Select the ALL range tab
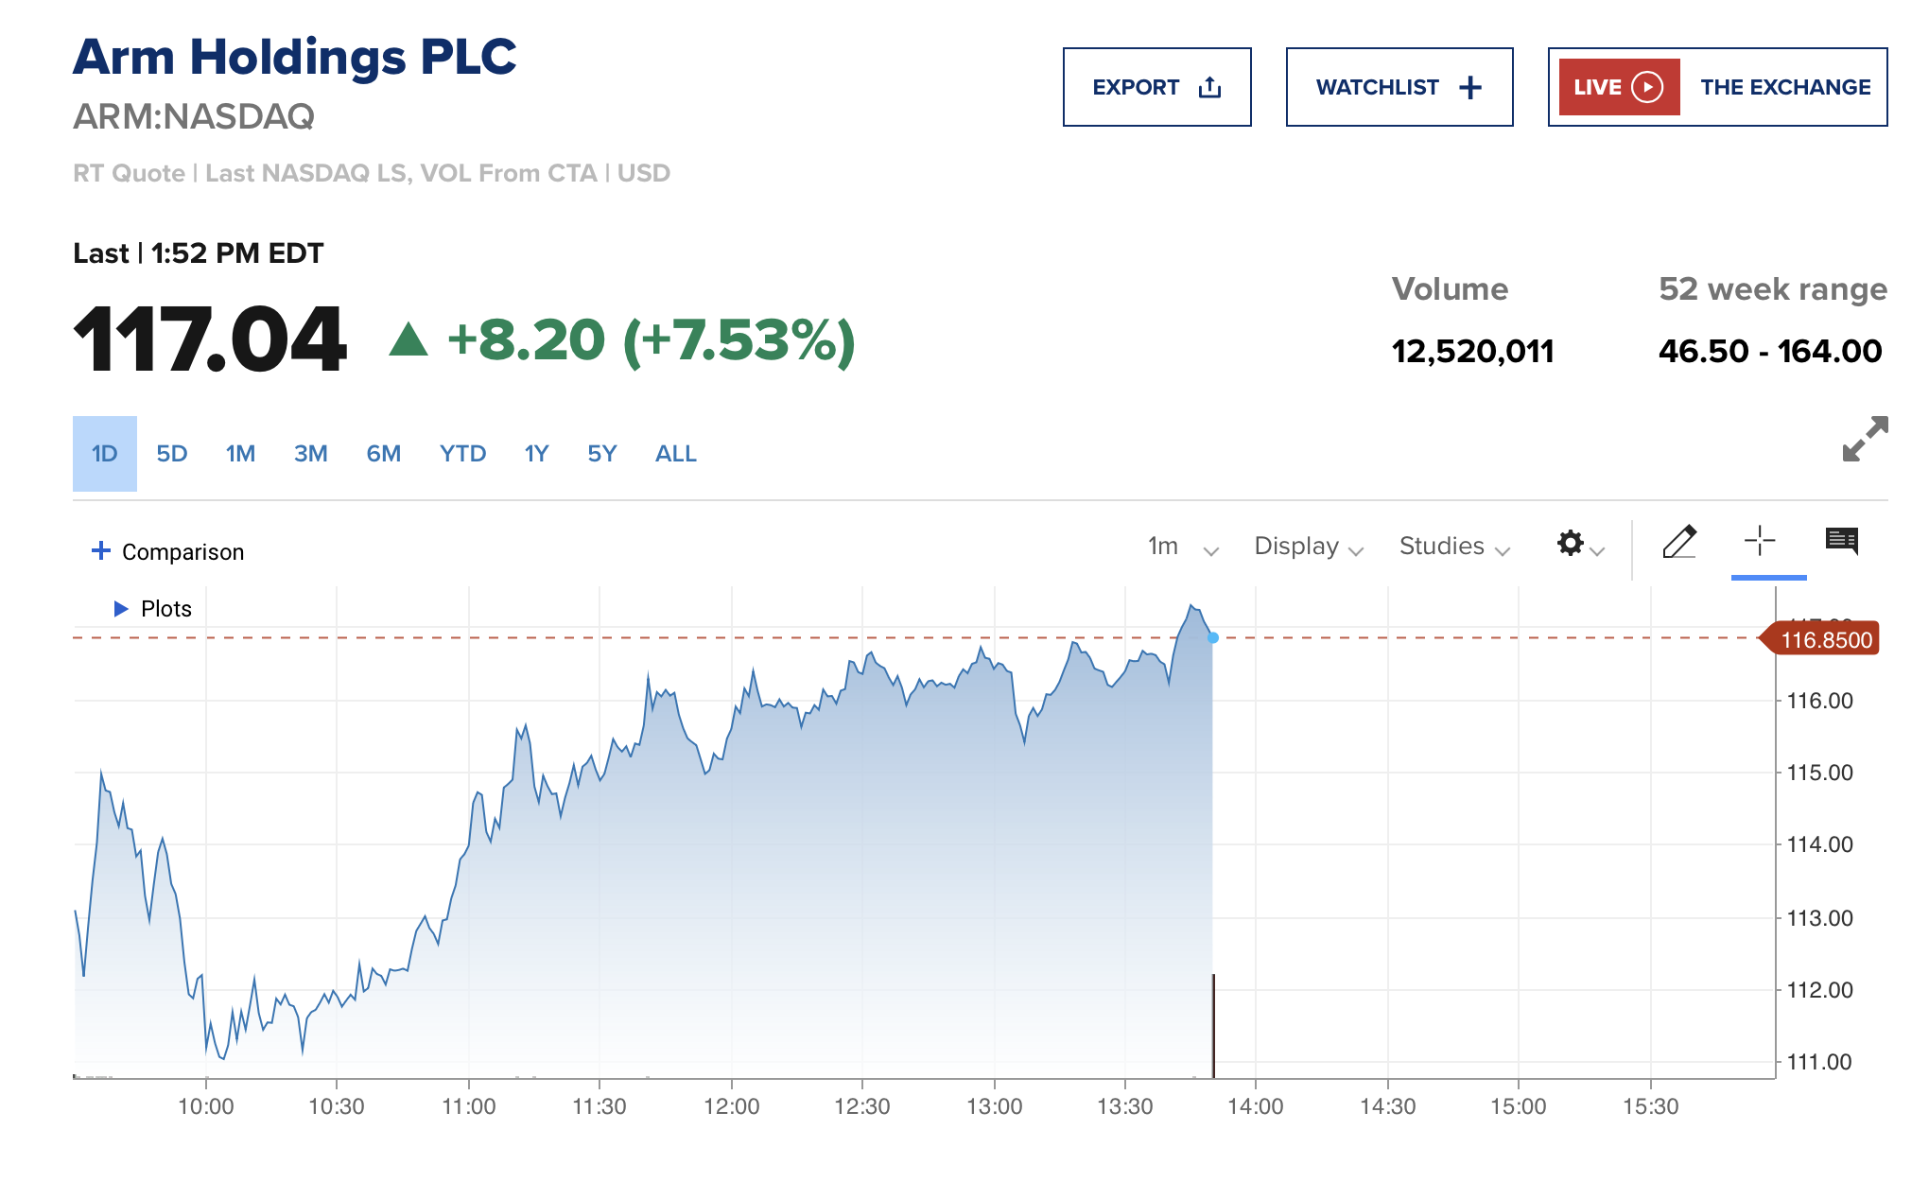This screenshot has height=1182, width=1929. click(x=675, y=454)
